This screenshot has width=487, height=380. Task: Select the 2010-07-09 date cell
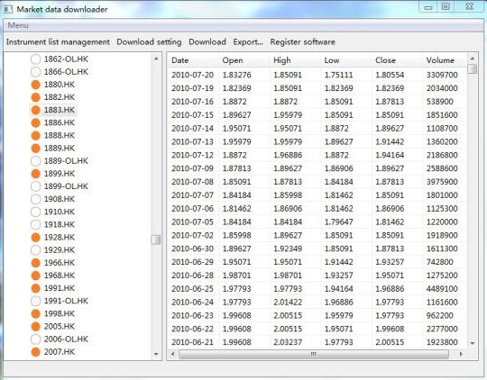pos(193,168)
